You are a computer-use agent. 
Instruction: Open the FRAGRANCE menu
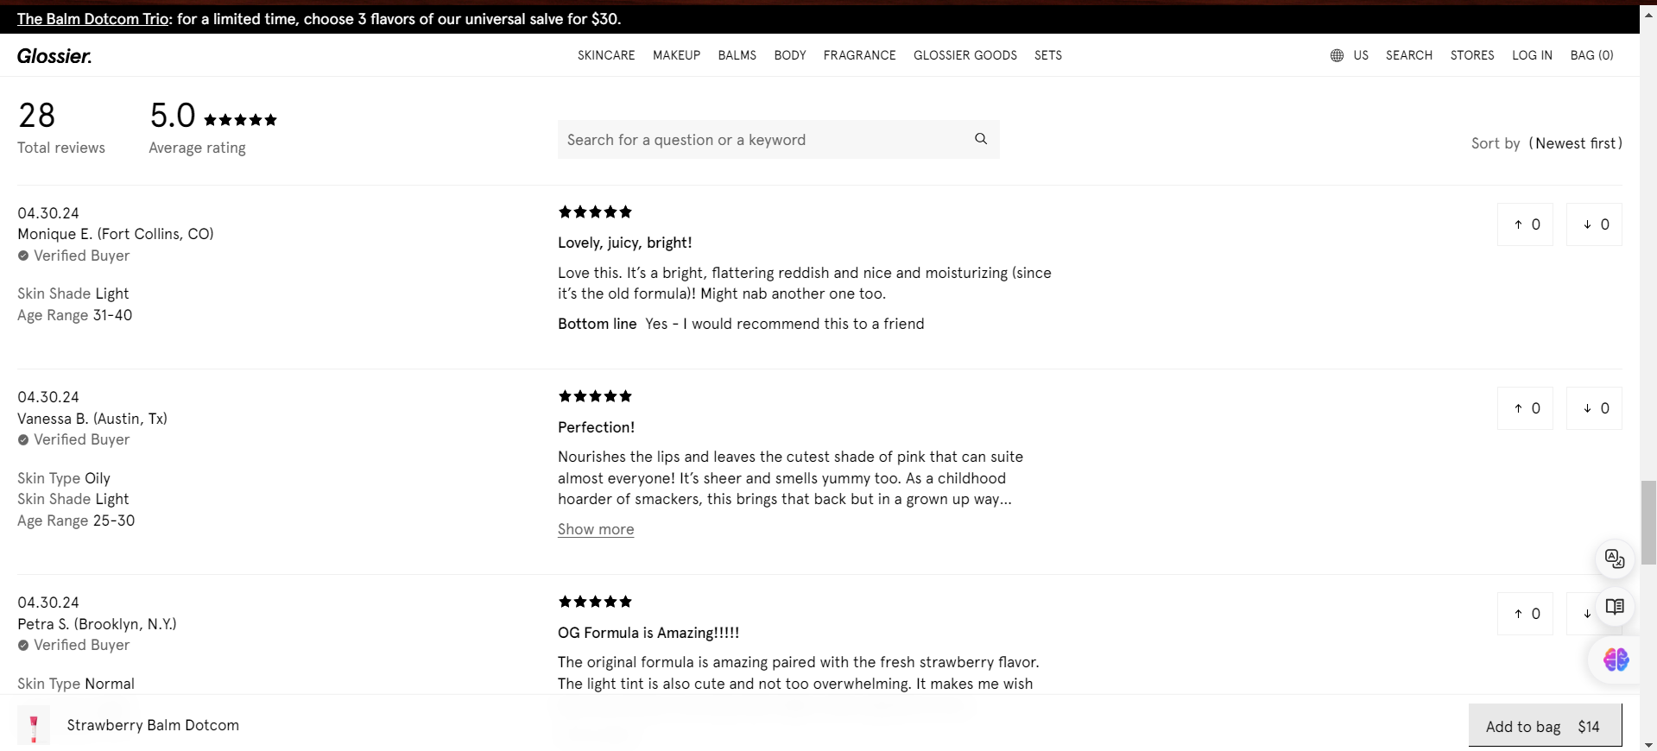pyautogui.click(x=859, y=55)
